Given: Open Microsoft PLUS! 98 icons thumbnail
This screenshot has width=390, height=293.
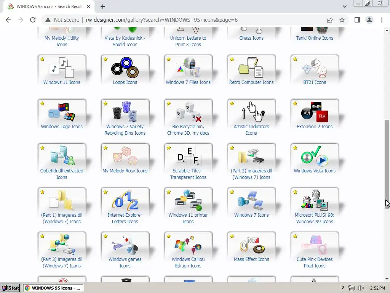Looking at the screenshot, I should pyautogui.click(x=315, y=200).
